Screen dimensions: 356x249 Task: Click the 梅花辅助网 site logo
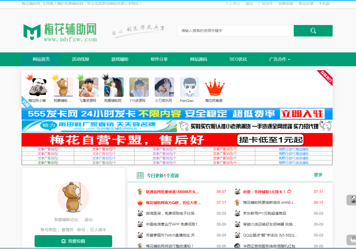tap(60, 32)
